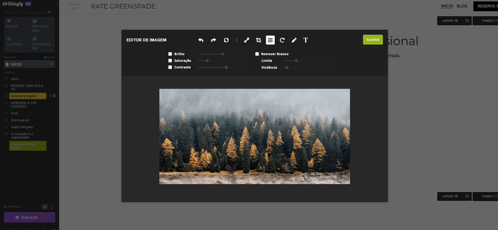The height and width of the screenshot is (230, 498).
Task: Open lower FUNDO background button
Action: [x=485, y=196]
